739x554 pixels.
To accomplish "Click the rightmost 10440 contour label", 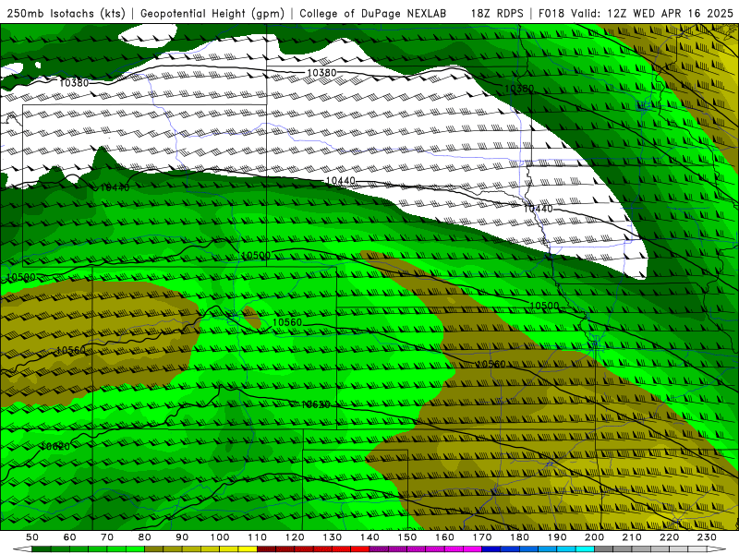I will pyautogui.click(x=538, y=209).
